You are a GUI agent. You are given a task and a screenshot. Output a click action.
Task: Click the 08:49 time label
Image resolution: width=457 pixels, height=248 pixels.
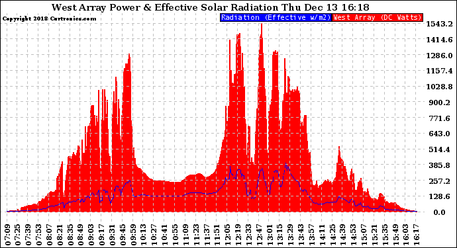click(x=81, y=235)
